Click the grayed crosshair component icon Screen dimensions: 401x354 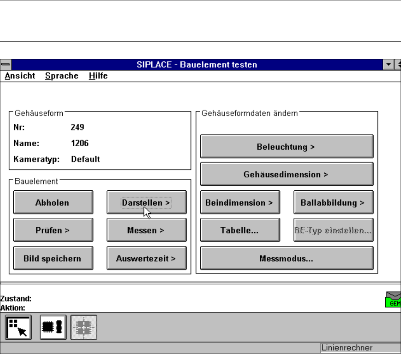84,327
